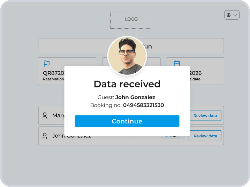
Task: Click the blue calendar date icon
Action: [177, 63]
